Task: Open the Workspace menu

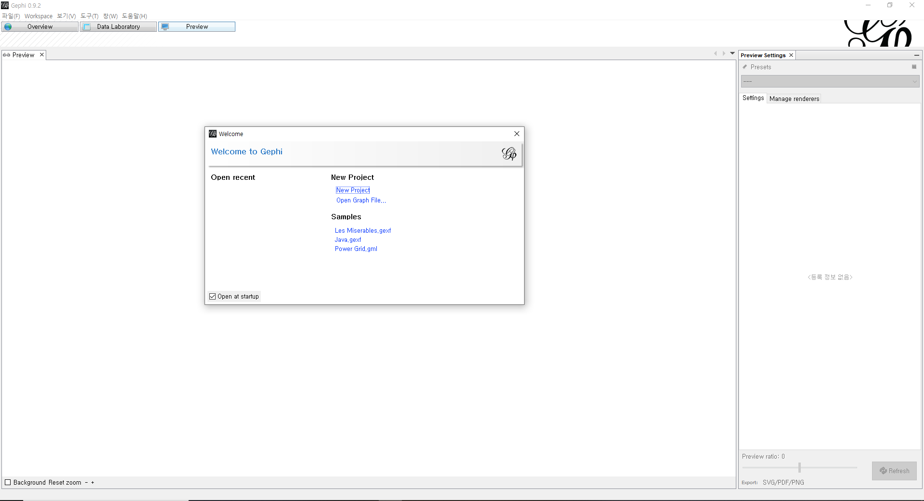Action: coord(38,16)
